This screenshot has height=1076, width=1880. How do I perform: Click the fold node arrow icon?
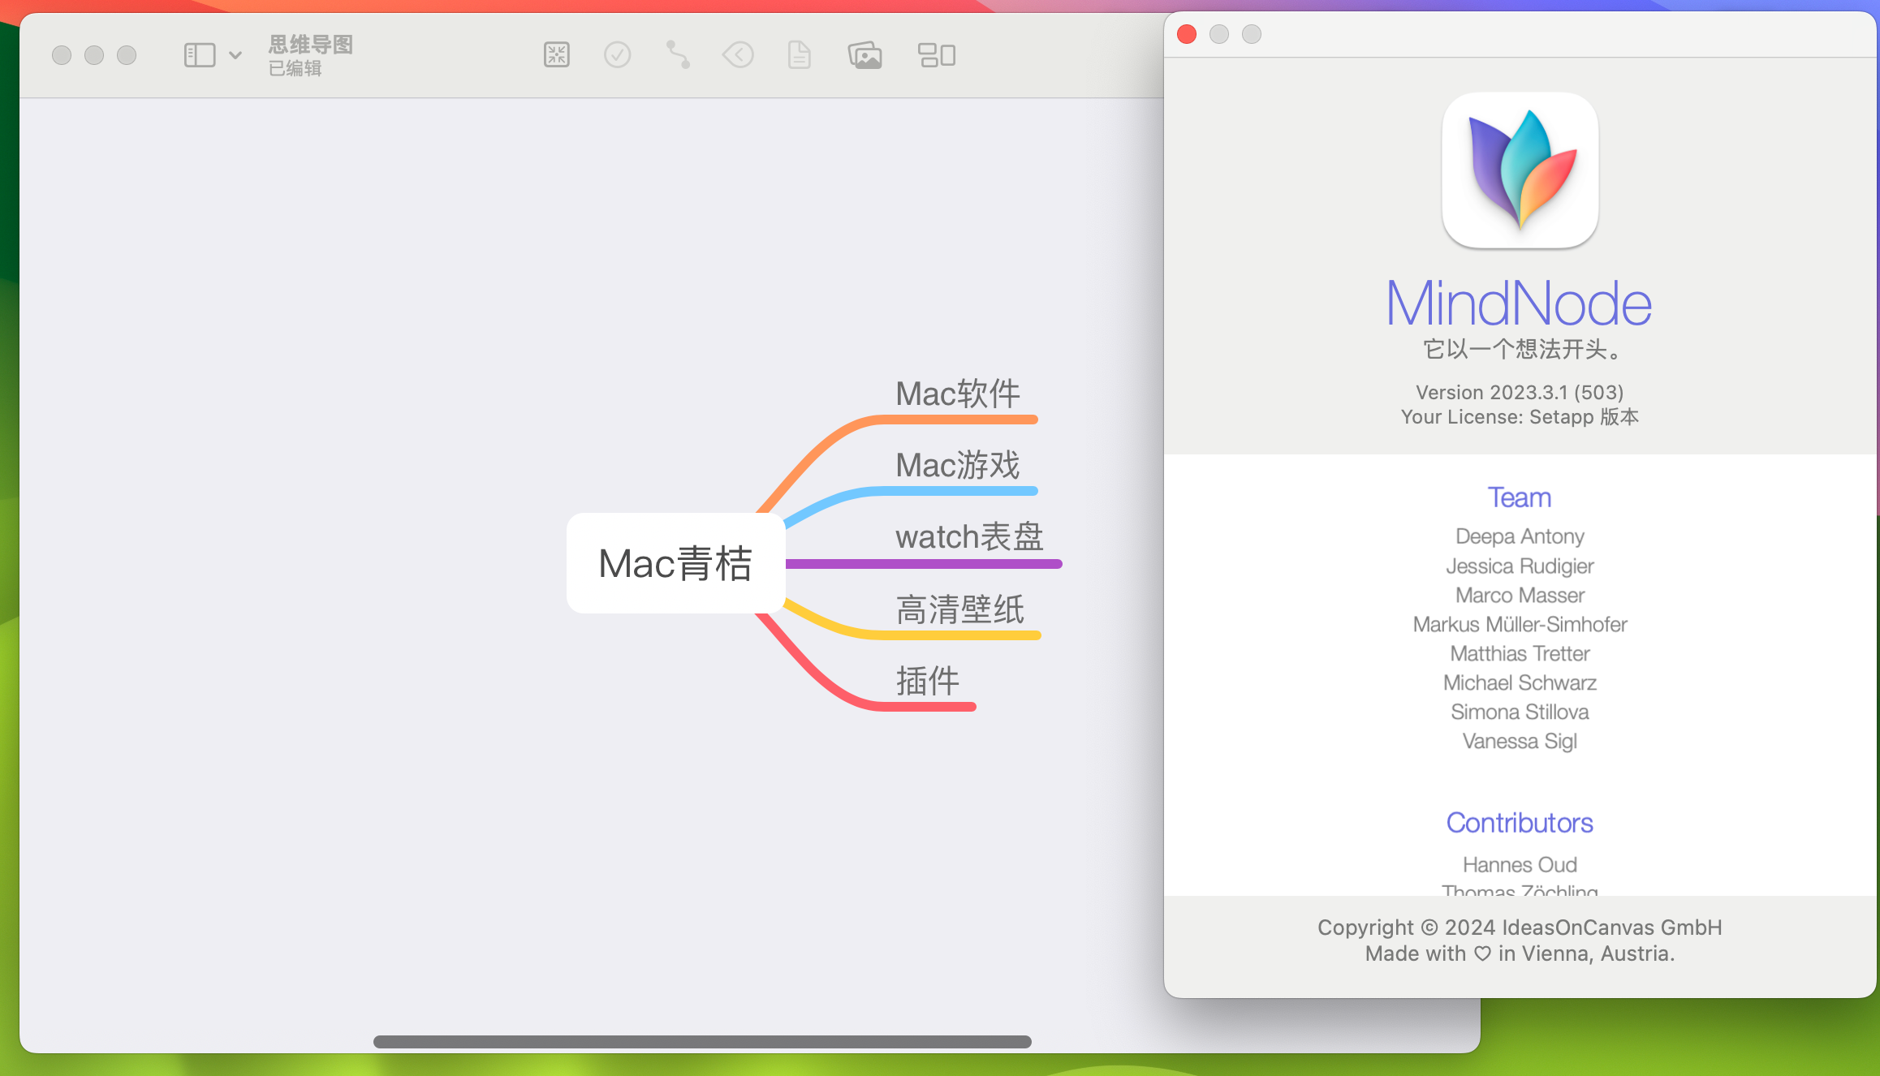pyautogui.click(x=738, y=55)
